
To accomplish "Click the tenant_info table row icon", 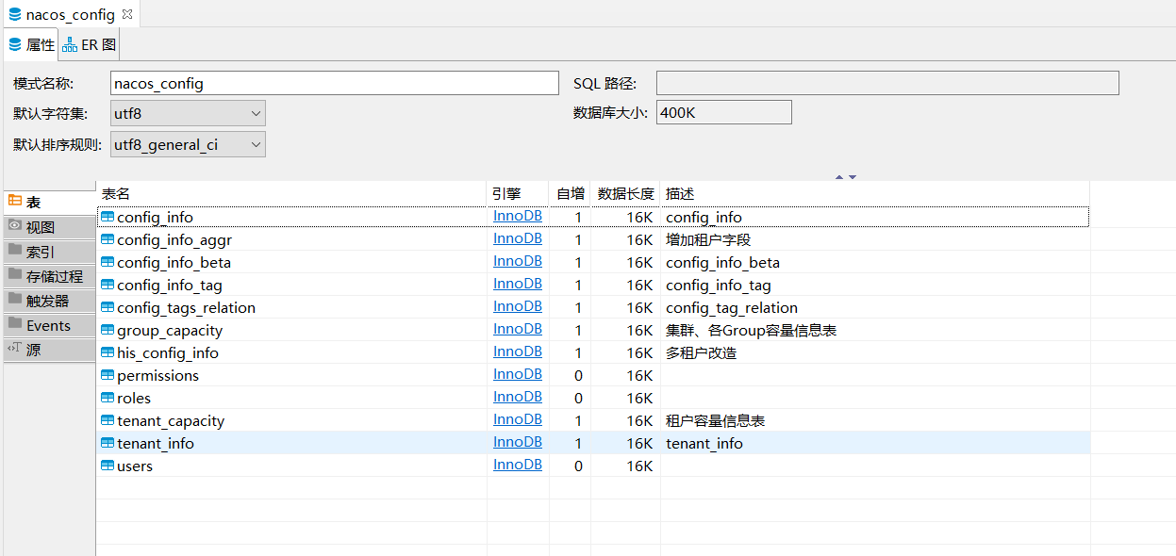I will (108, 443).
